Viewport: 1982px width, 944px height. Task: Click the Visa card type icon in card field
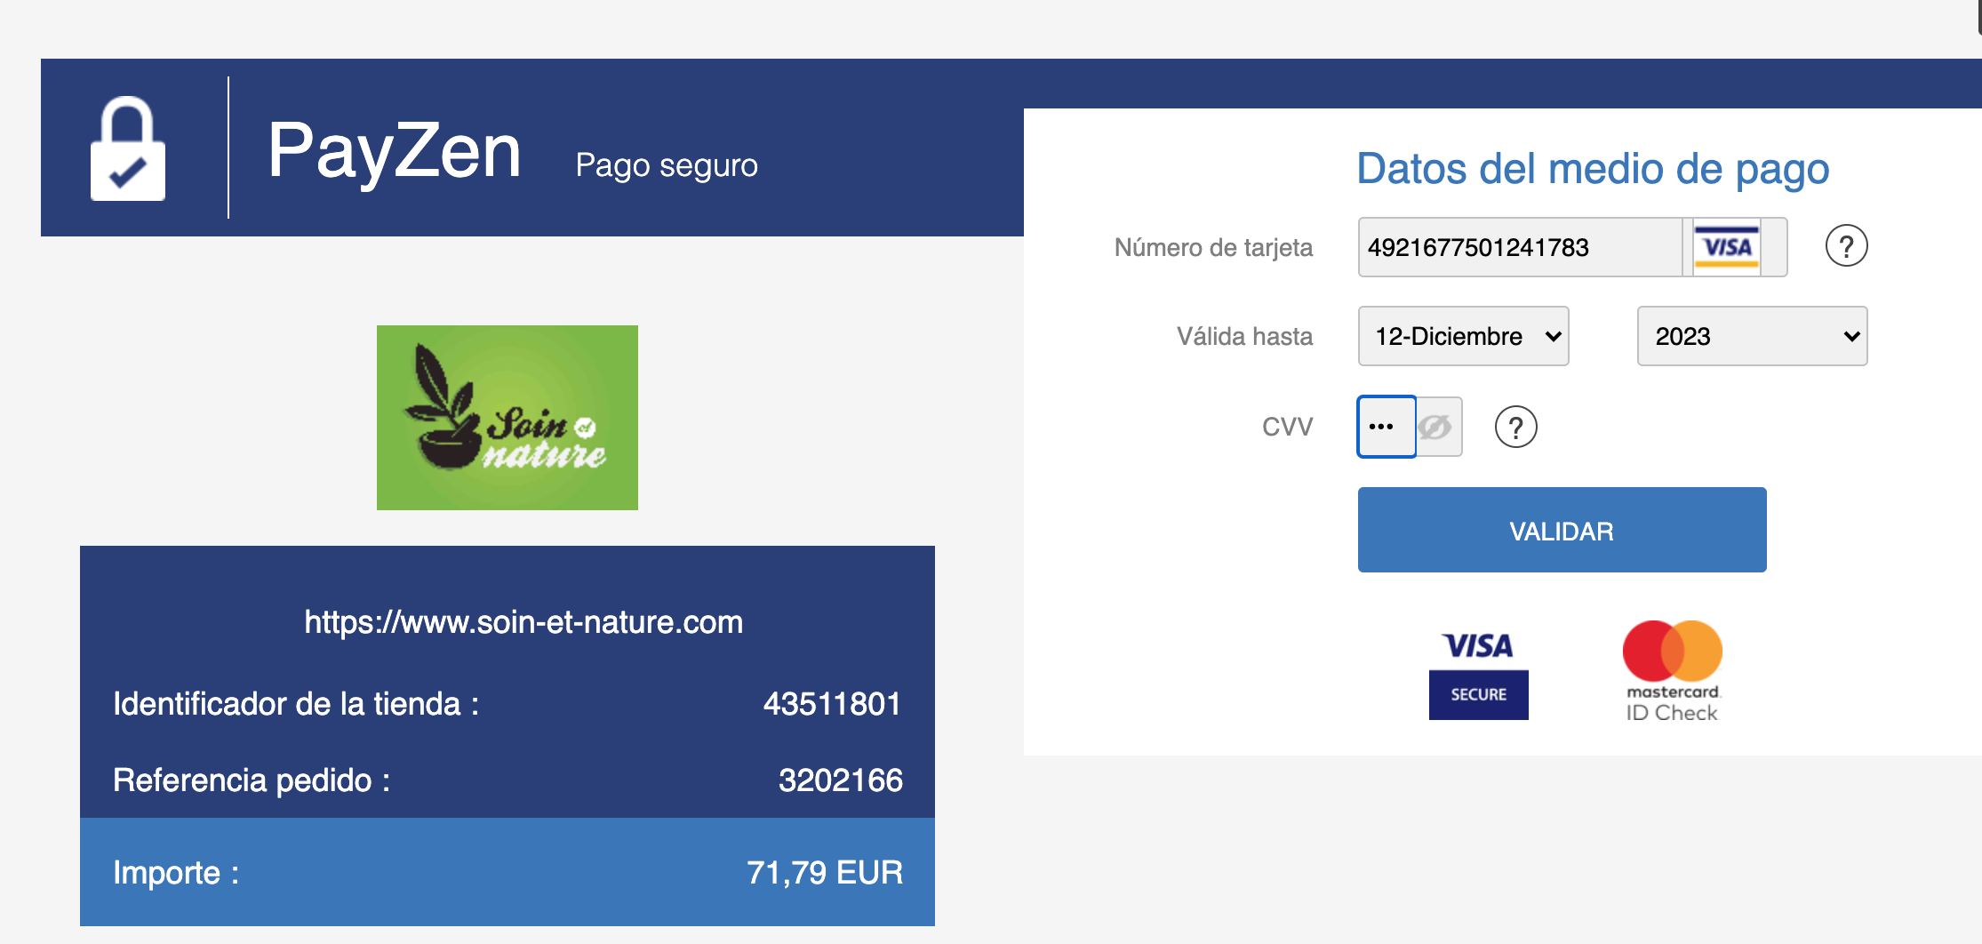[1726, 247]
